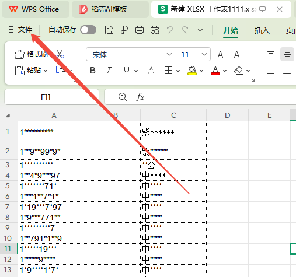Click cell containing 1**9**99*9*

pyautogui.click(x=54, y=152)
